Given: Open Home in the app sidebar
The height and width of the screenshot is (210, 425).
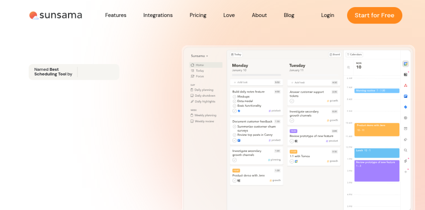Looking at the screenshot, I should [x=206, y=65].
